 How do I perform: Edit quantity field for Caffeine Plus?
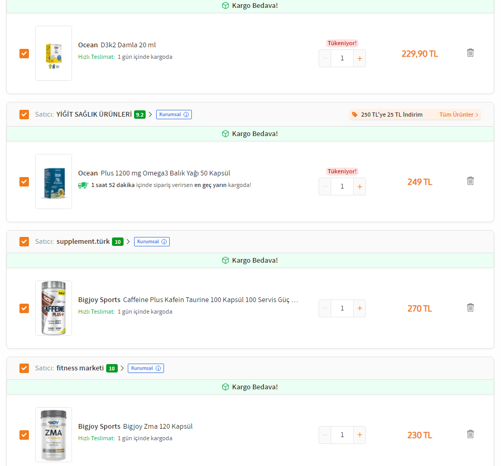pyautogui.click(x=342, y=308)
